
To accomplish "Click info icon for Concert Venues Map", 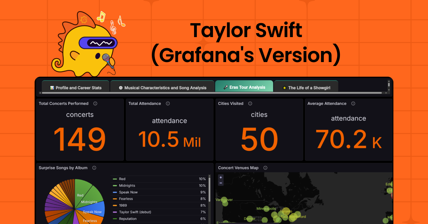I will [265, 168].
